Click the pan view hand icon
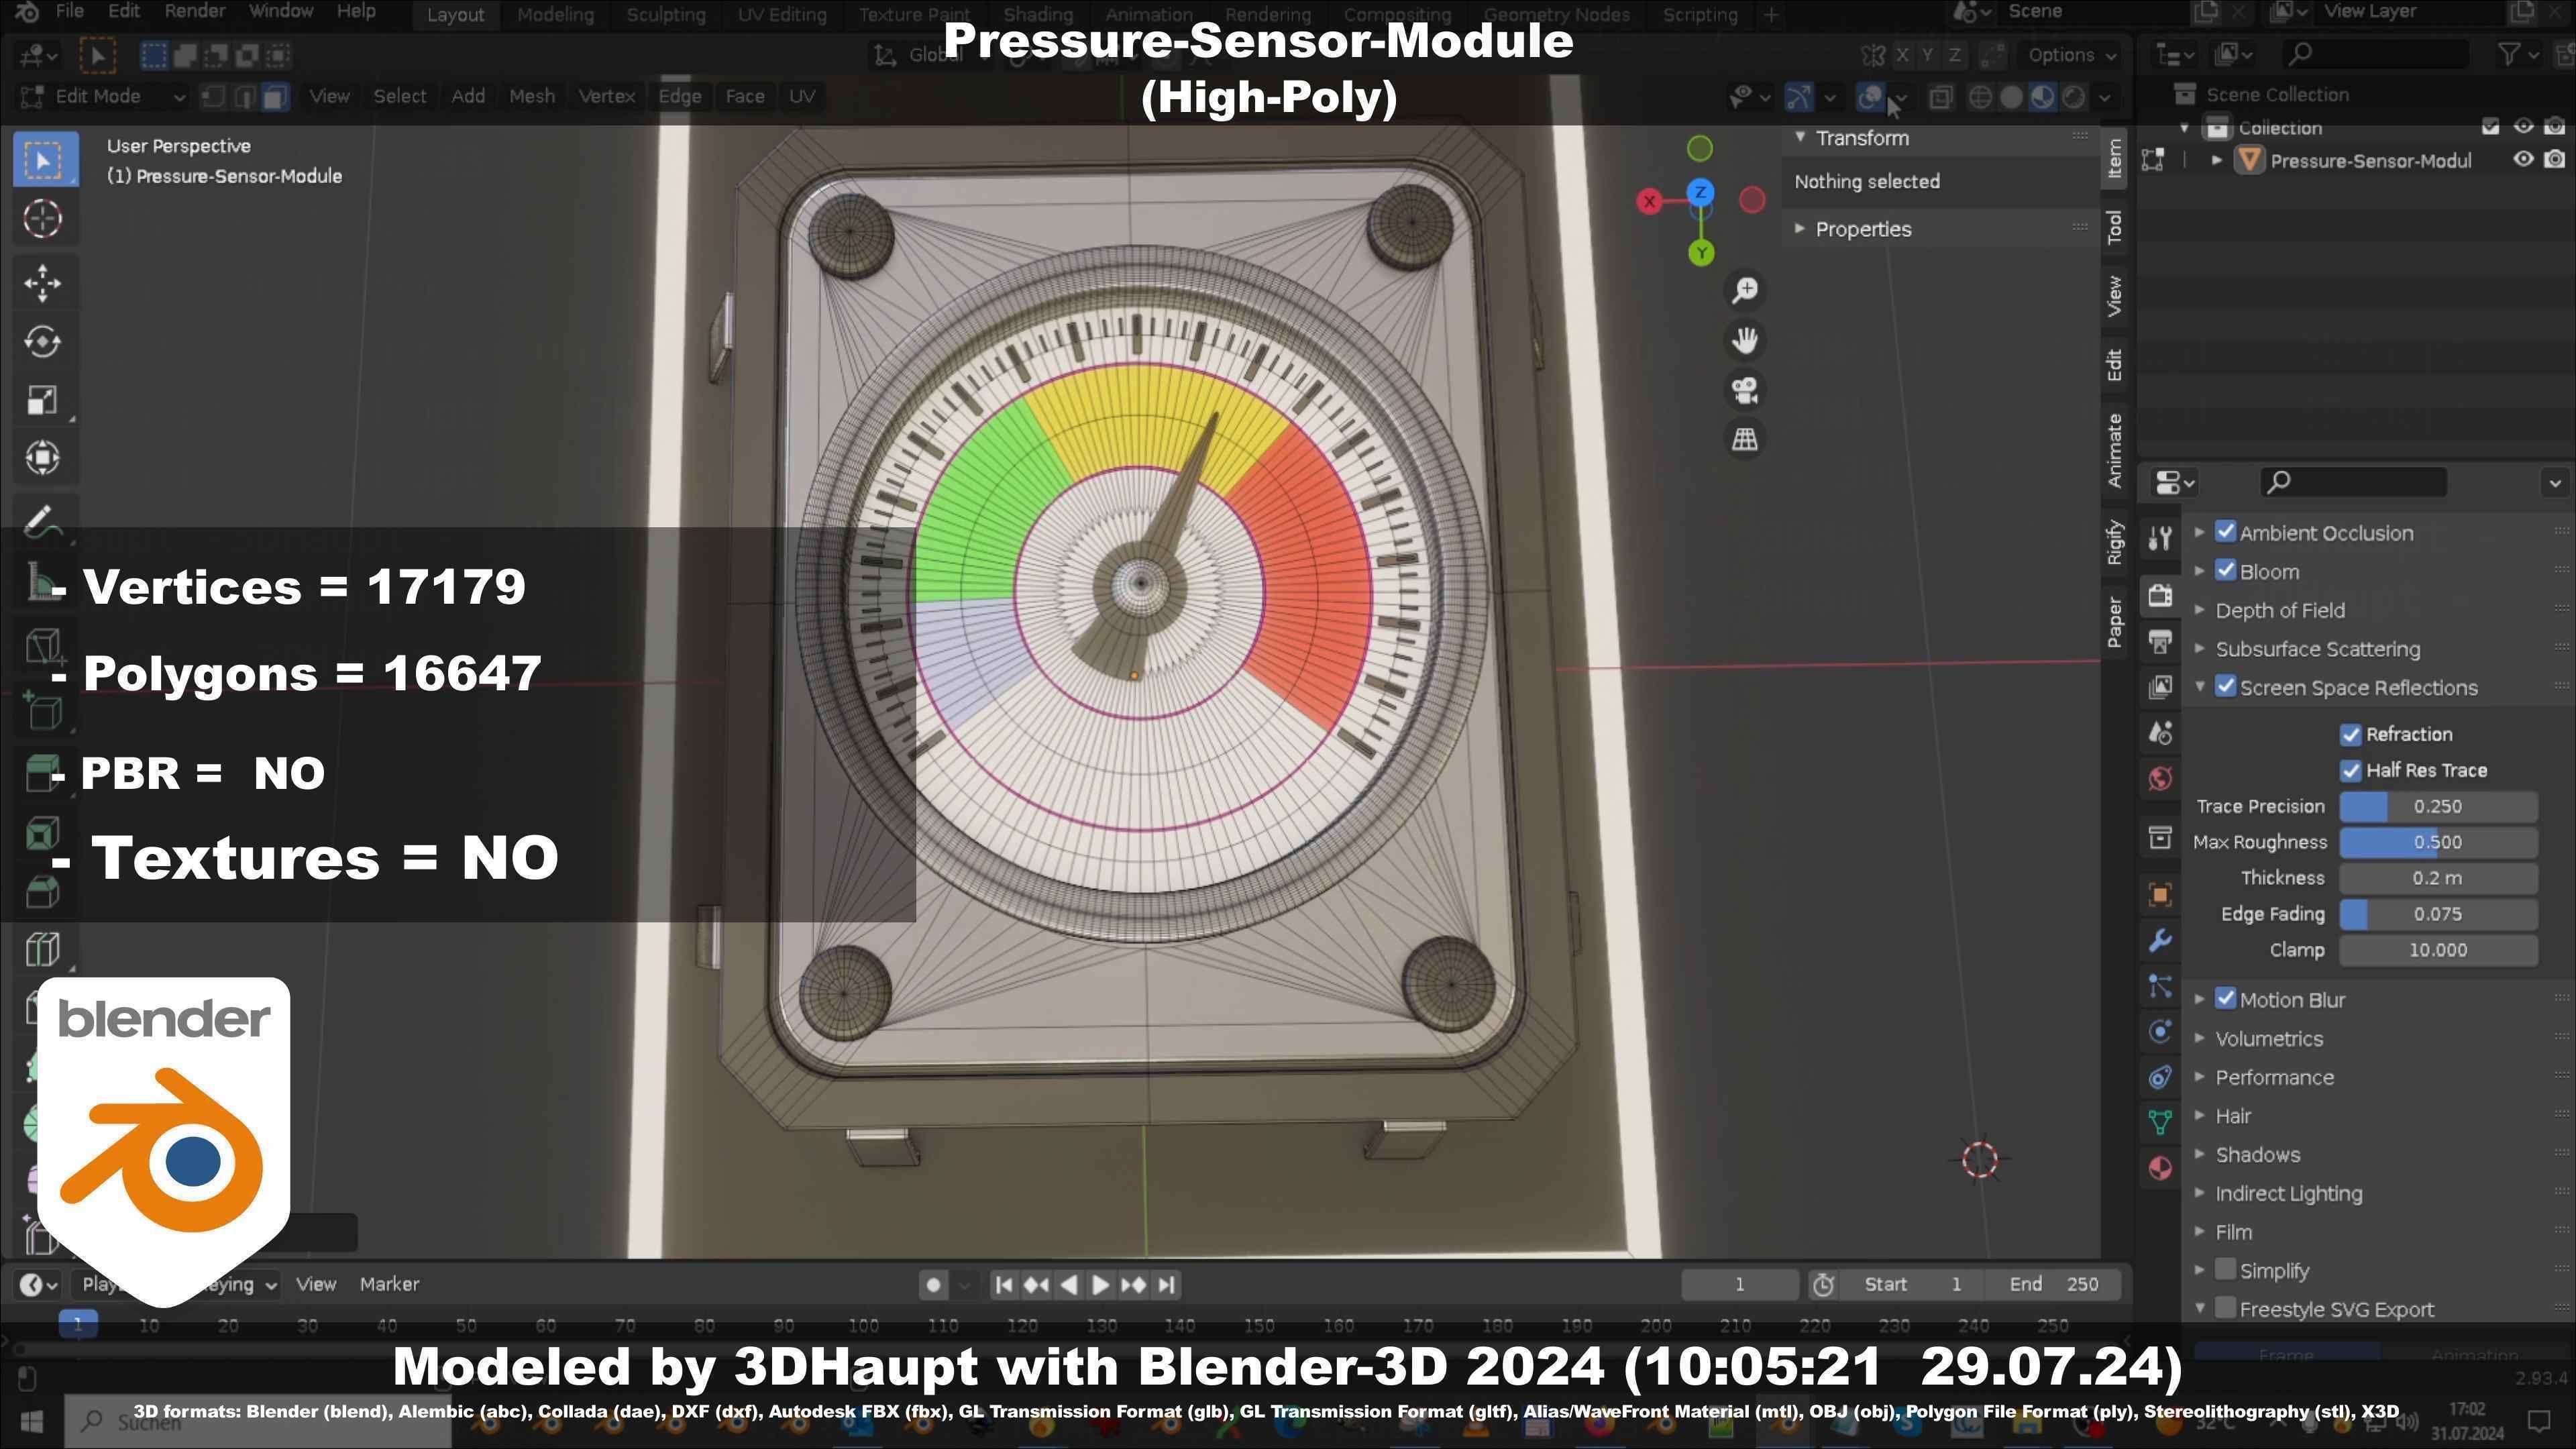The width and height of the screenshot is (2576, 1449). click(x=1745, y=340)
